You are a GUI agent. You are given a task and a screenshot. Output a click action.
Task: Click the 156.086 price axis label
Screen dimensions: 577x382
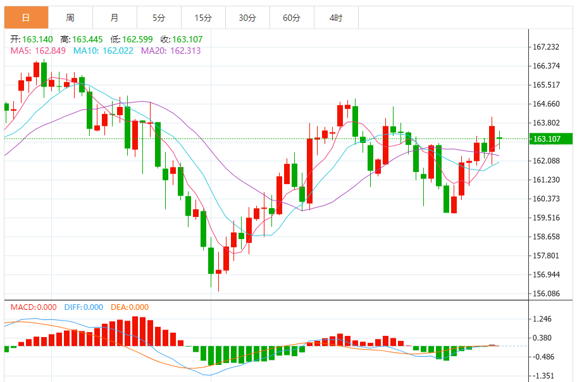546,293
